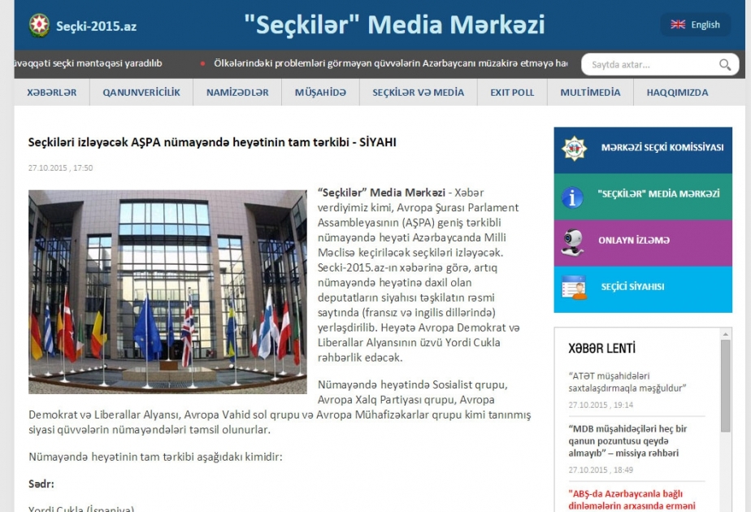Open the Onlayn İzləmə banner
Image resolution: width=751 pixels, height=512 pixels.
point(643,243)
